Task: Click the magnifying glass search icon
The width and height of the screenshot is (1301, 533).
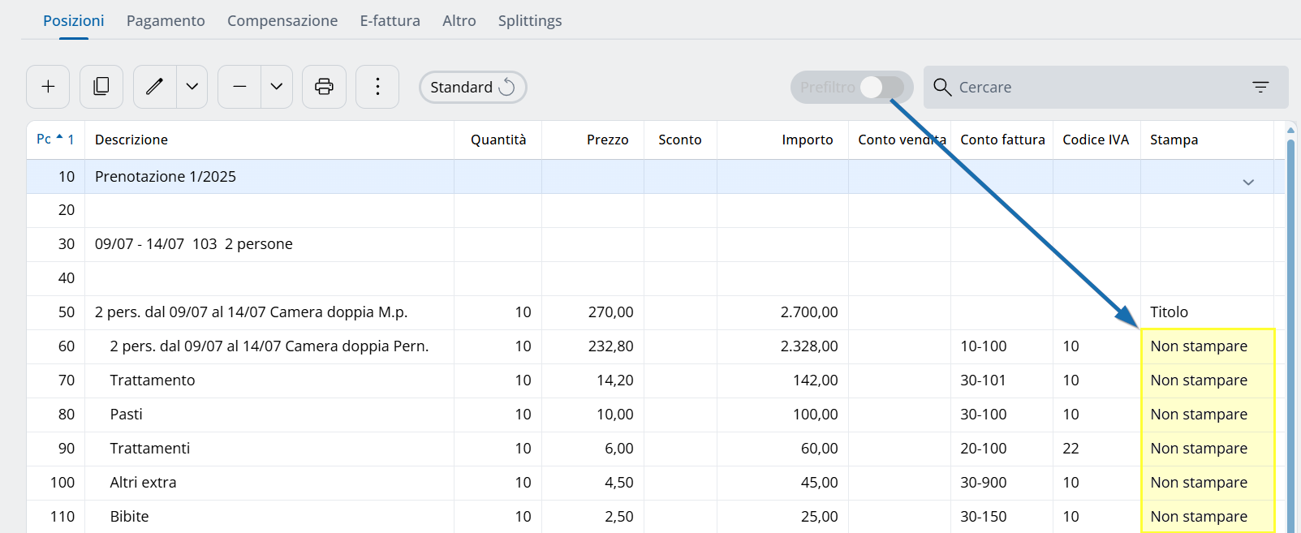Action: 941,87
